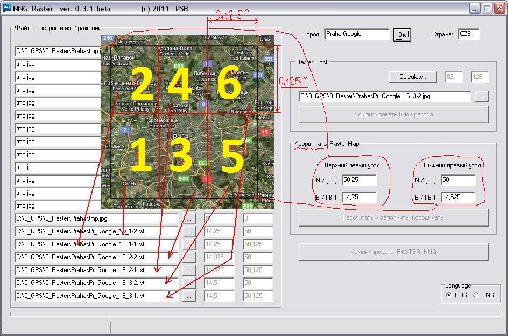Screen dimensions: 508x336
Task: Click the 50,125 value in 3-1.rst row
Action: click(x=258, y=296)
